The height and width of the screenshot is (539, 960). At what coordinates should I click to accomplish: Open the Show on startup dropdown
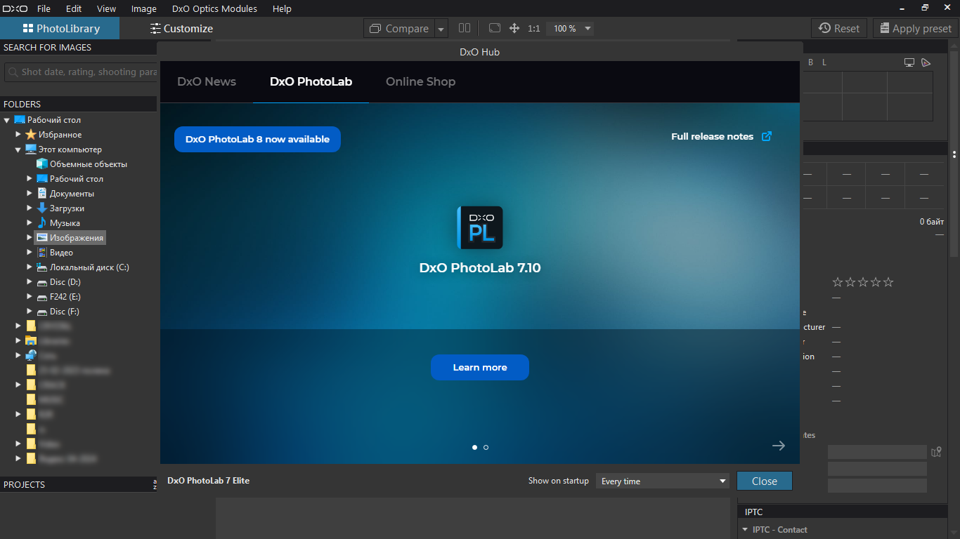click(x=663, y=481)
